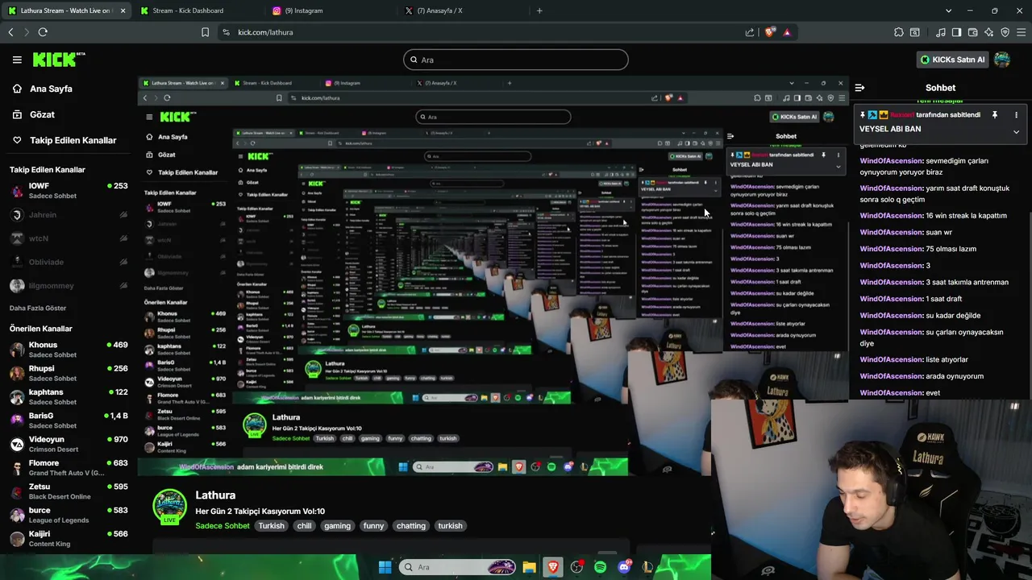Screen dimensions: 1032x580
Task: Bookmark this page with the bookmark icon
Action: 205,32
